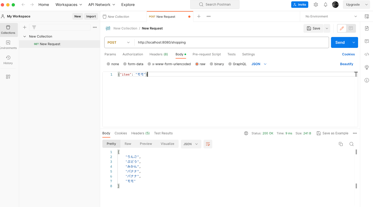Open the environment quick look icon
This screenshot has width=373, height=207.
(x=367, y=16)
